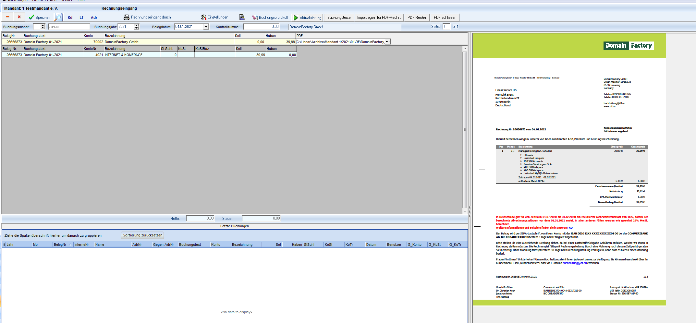Click buchhaltung@df.eu link in invoice footer paragraph

[x=574, y=263]
